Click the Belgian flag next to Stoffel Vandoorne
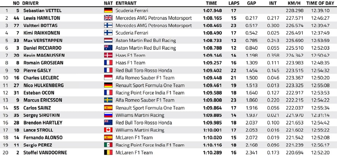This screenshot has height=158, width=337. [x=108, y=153]
